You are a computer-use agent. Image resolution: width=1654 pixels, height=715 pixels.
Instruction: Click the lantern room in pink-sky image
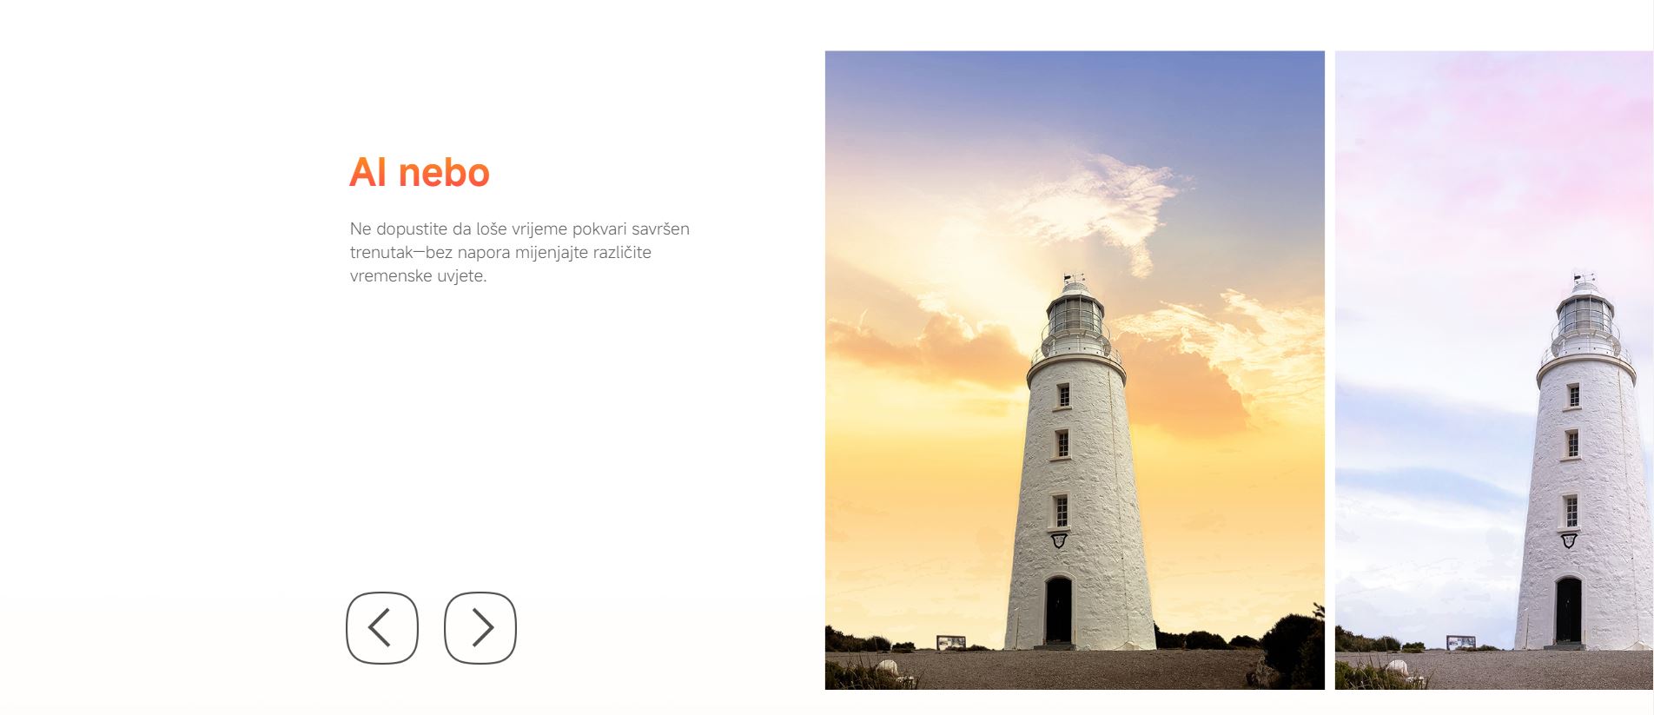pyautogui.click(x=1585, y=315)
